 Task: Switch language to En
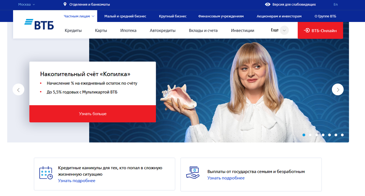[x=335, y=5]
